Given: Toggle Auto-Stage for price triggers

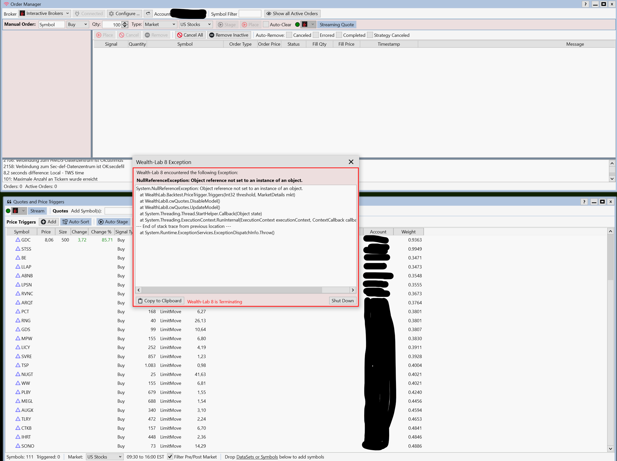Looking at the screenshot, I should [x=113, y=222].
